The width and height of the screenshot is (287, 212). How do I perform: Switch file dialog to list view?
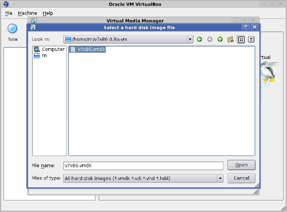click(241, 40)
